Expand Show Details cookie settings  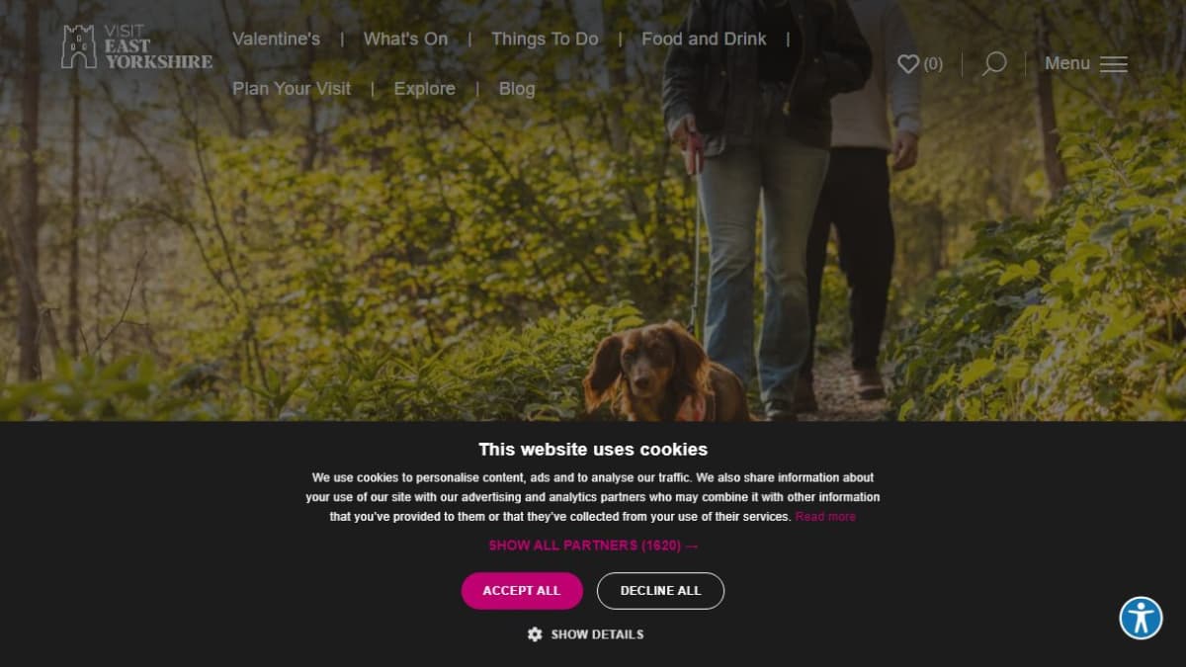tap(597, 634)
